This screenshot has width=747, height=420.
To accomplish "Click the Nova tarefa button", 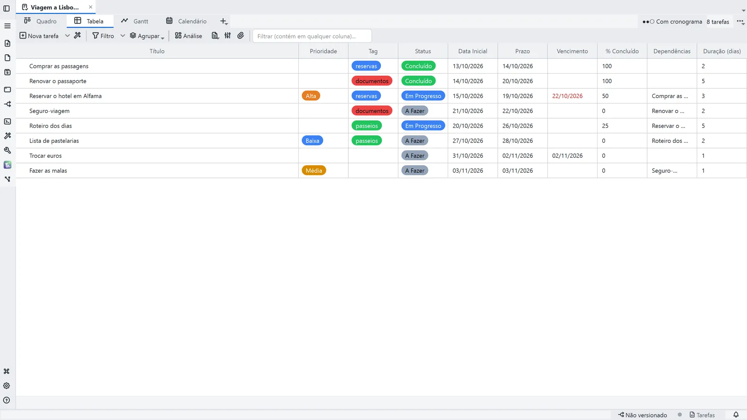I will point(39,36).
